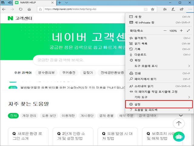Click the full screen arrow icon

click(188, 30)
